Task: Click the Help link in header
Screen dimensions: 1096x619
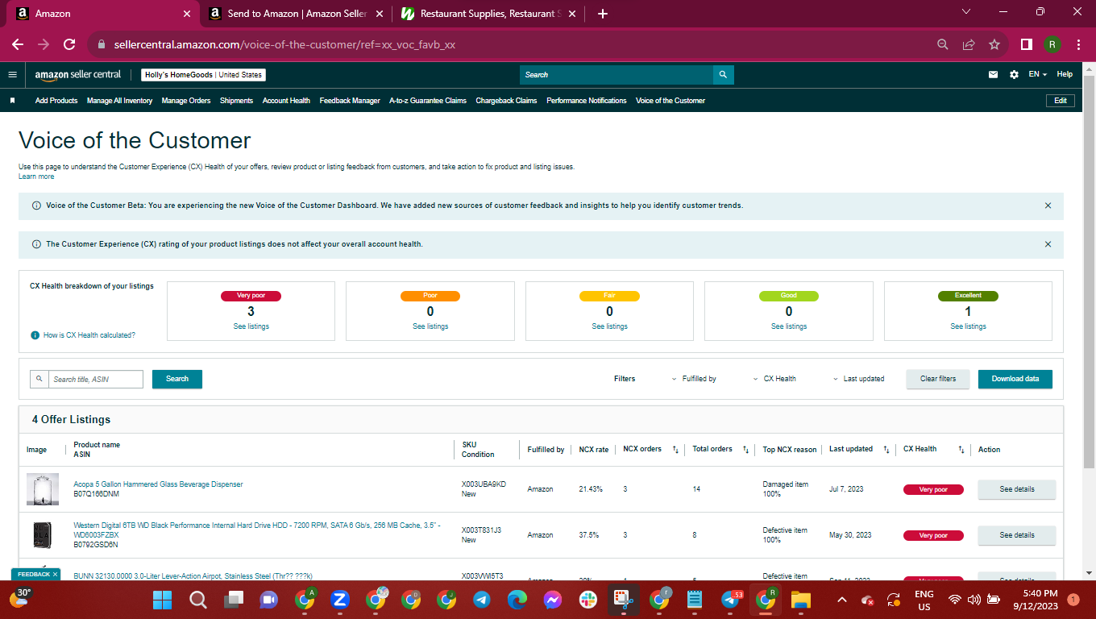Action: pyautogui.click(x=1065, y=74)
